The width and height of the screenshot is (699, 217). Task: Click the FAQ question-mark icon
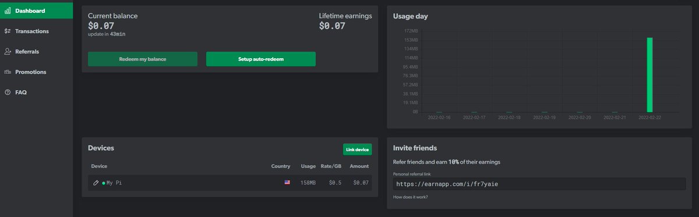8,92
